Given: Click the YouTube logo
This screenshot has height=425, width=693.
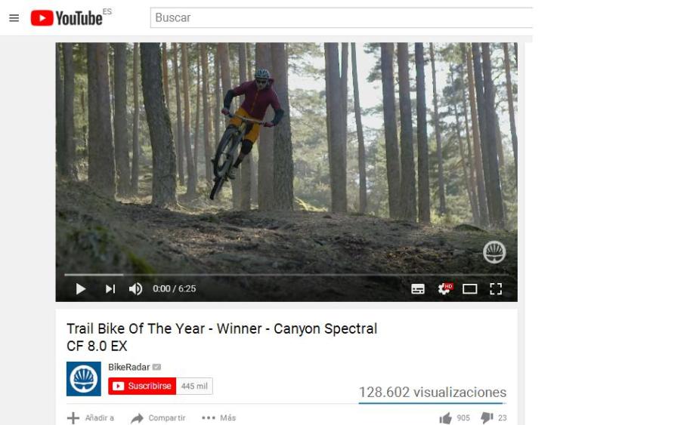Looking at the screenshot, I should 67,18.
